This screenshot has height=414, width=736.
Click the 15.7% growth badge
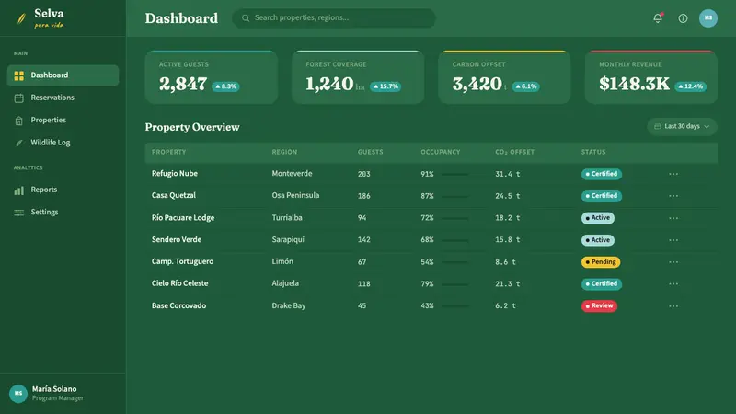tap(385, 86)
